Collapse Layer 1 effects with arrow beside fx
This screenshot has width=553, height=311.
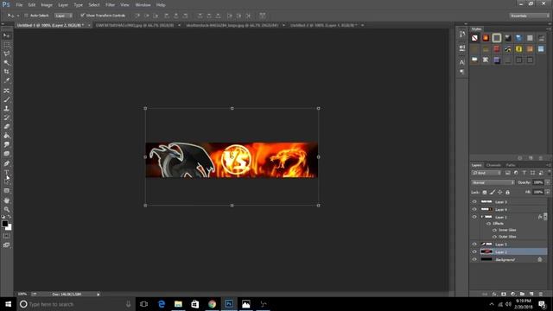click(545, 217)
